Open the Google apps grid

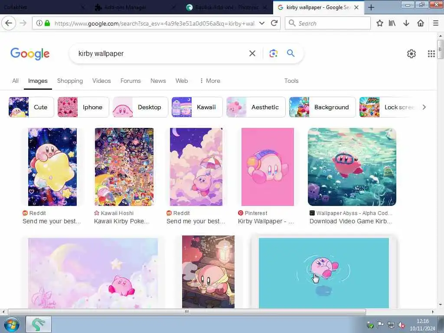431,53
